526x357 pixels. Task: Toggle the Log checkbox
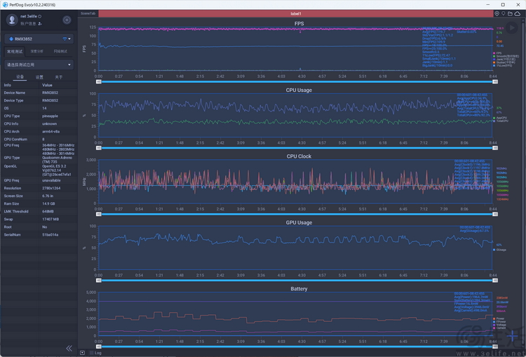click(x=92, y=353)
